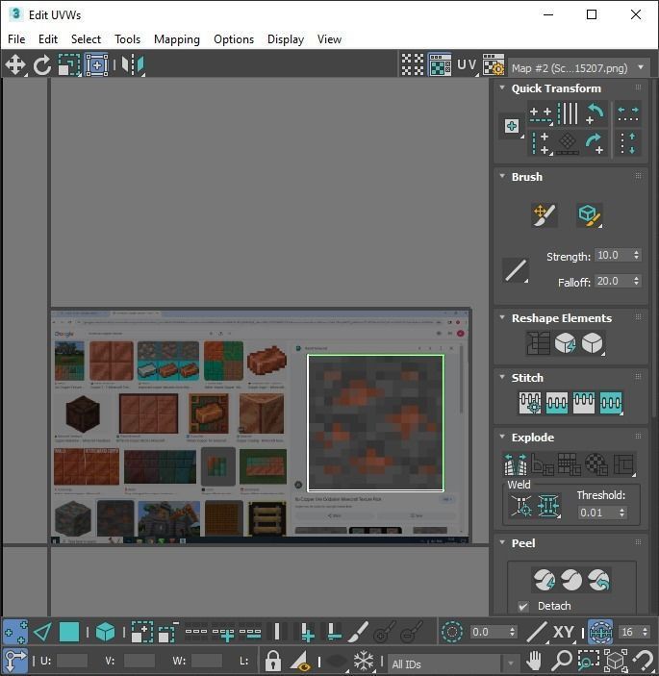Click the U coordinate input field
Screen dimensions: 659x676
[72, 661]
